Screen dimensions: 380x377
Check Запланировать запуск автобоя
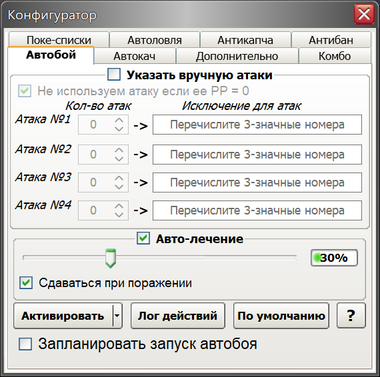point(25,344)
